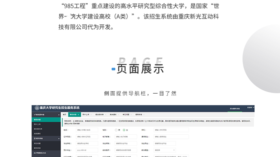Close the 常见问题 tab
This screenshot has height=157, width=280.
pyautogui.click(x=131, y=115)
